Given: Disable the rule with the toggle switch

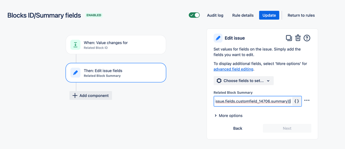Looking at the screenshot, I should [x=194, y=15].
